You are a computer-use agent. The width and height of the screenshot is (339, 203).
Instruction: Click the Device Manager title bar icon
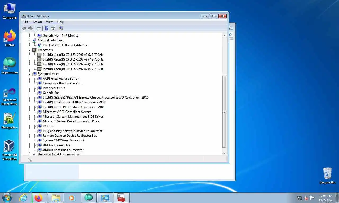[x=24, y=16]
